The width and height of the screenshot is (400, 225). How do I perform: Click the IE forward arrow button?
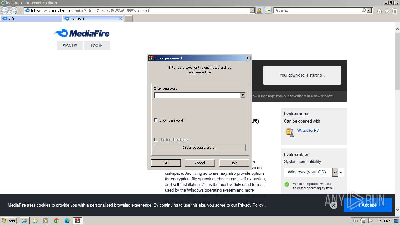(13, 10)
